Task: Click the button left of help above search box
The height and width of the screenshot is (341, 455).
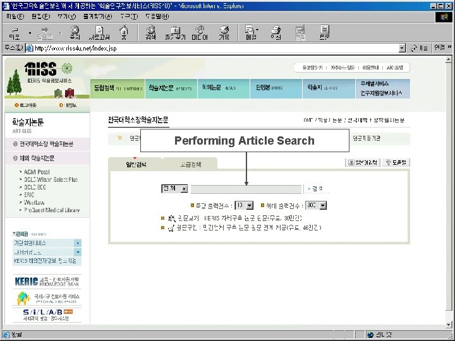Action: pos(363,162)
